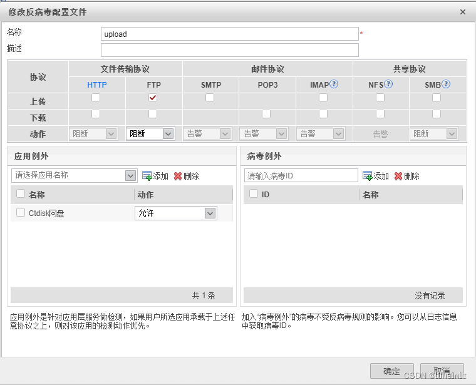Click the FTP column header
The image size is (476, 385).
click(154, 85)
